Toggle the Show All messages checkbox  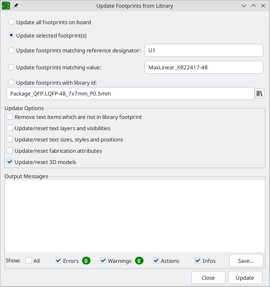[x=29, y=261]
